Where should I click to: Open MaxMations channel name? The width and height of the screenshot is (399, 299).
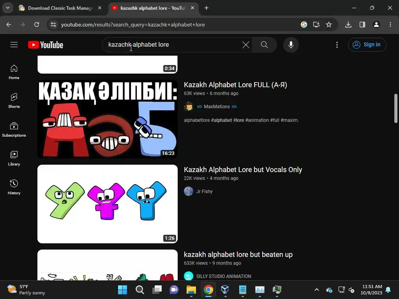(217, 107)
